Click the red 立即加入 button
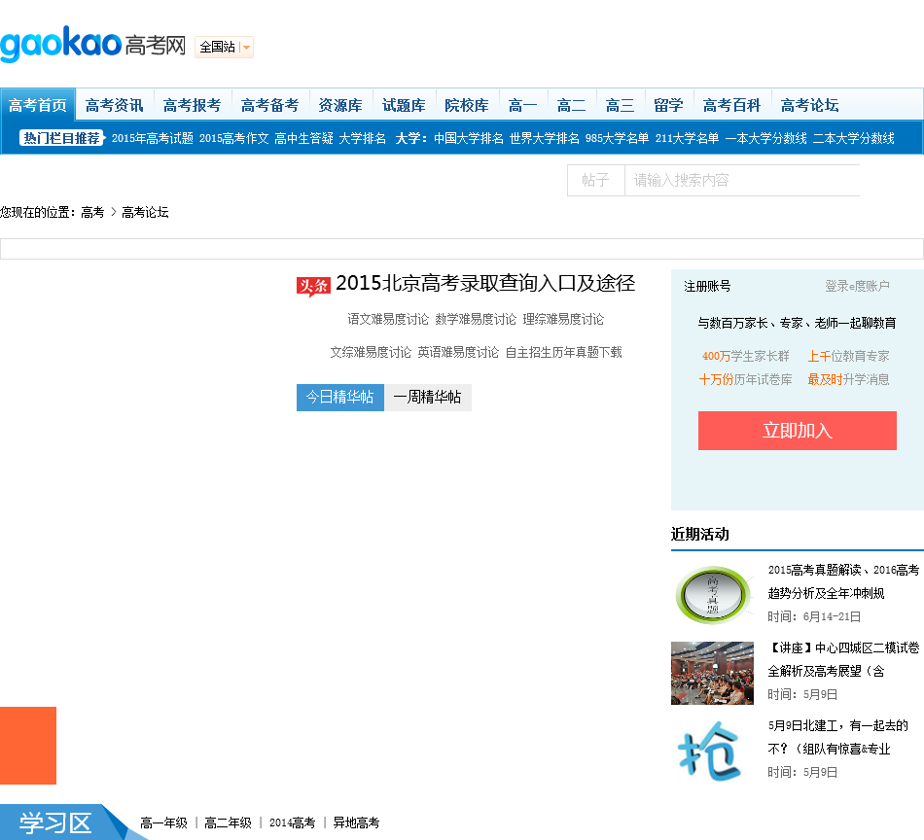924x840 pixels. coord(798,431)
